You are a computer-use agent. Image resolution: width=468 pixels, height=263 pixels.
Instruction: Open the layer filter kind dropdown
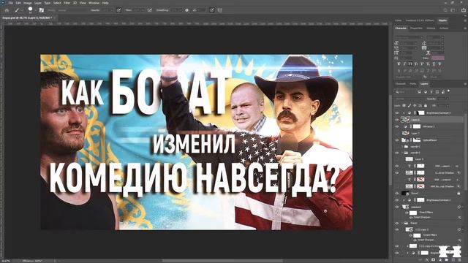click(405, 92)
